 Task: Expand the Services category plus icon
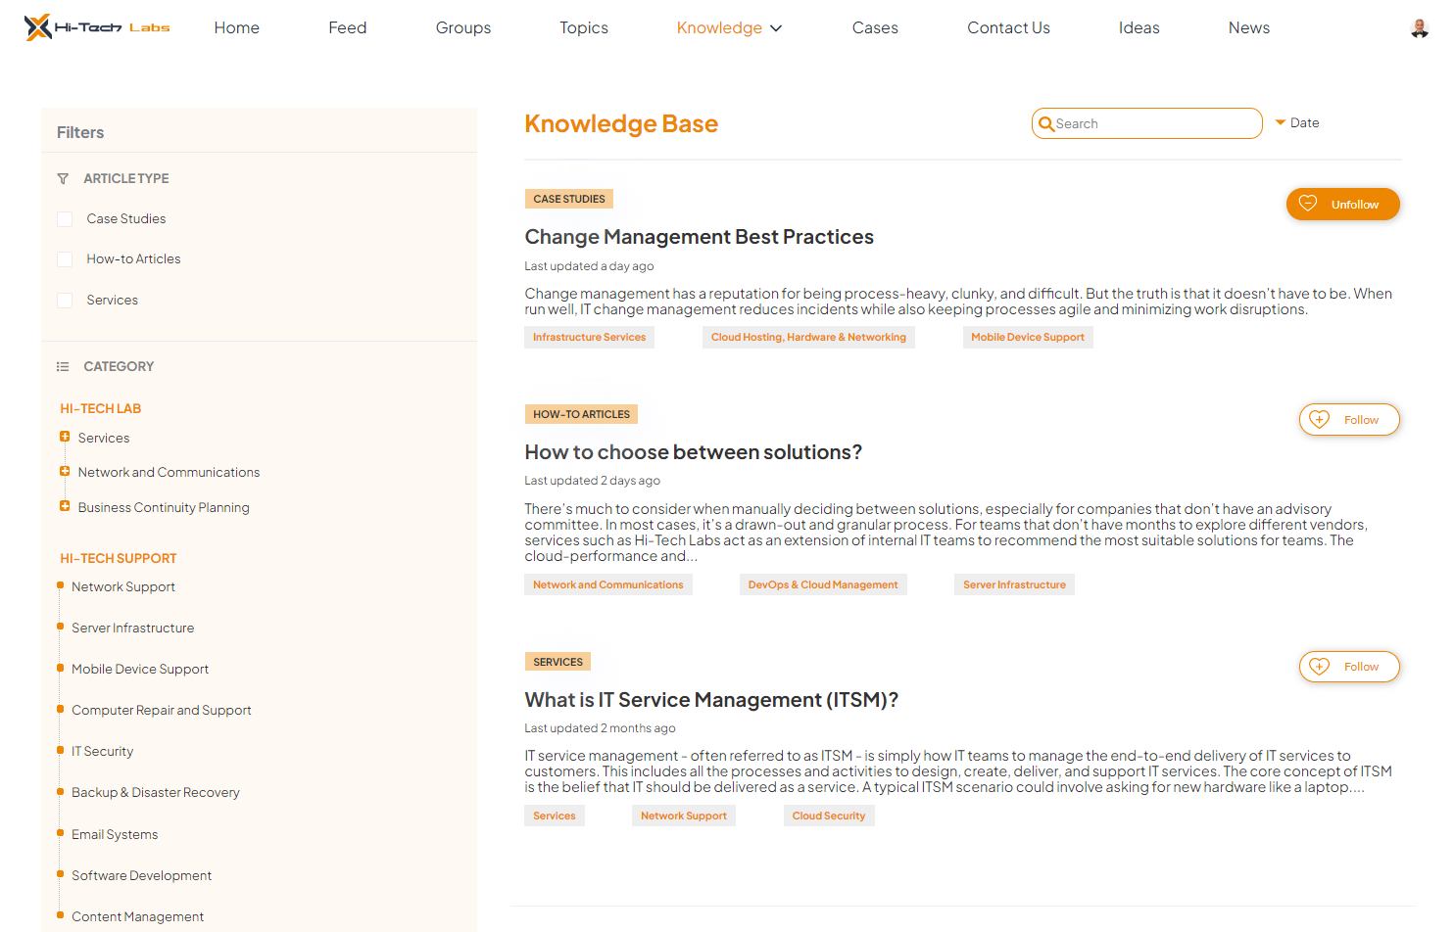tap(65, 437)
